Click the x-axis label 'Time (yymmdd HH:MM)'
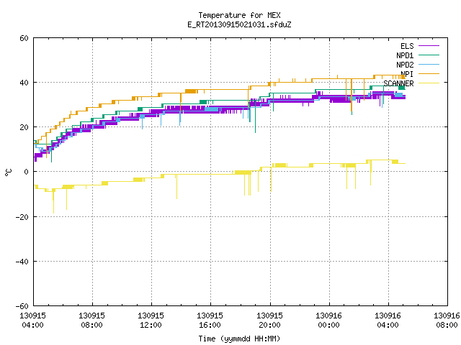The image size is (461, 345). 239,339
